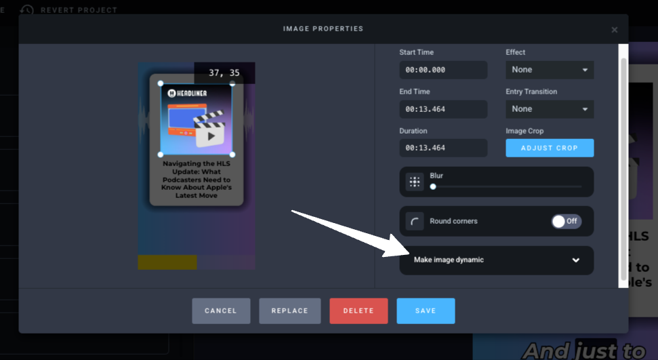Screen dimensions: 658x360
Task: Click the Blur slider handle
Action: coord(433,186)
